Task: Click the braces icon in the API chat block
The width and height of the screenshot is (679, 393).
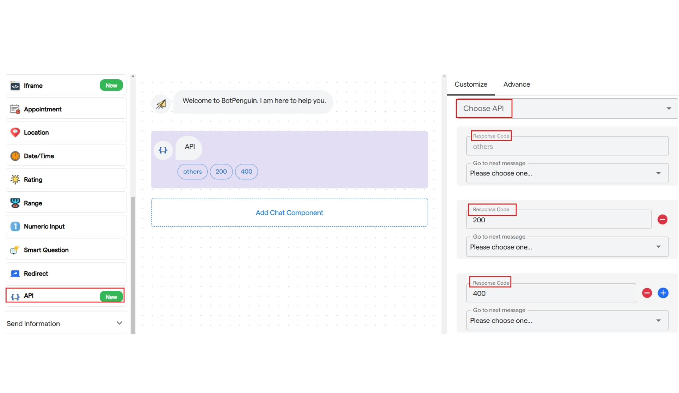Action: (163, 150)
